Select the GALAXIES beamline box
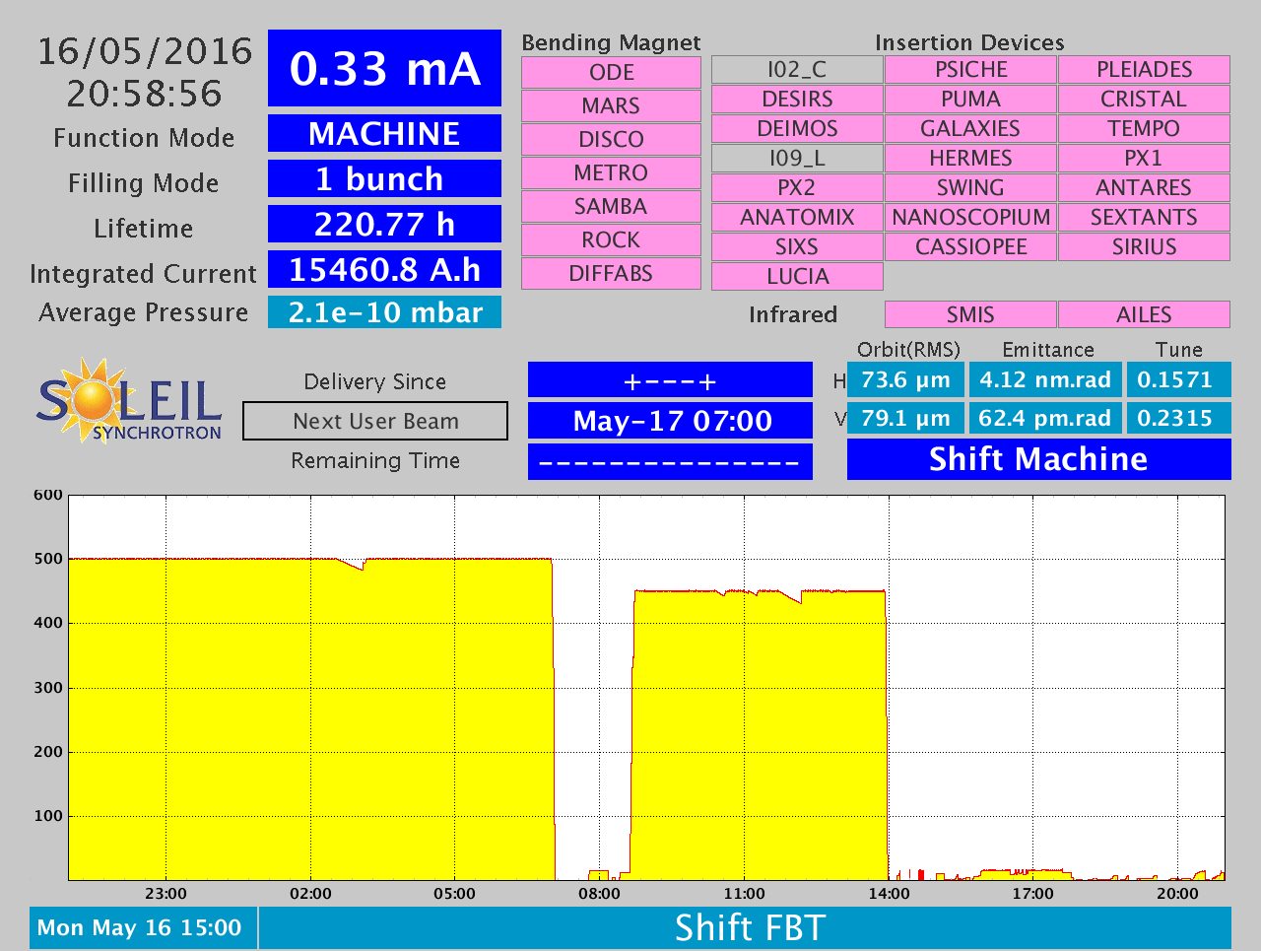Image resolution: width=1261 pixels, height=951 pixels. tap(970, 128)
